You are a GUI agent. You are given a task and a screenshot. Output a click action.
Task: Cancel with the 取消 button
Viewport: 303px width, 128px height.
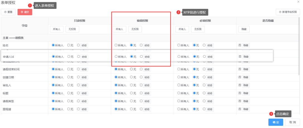[x=293, y=122]
